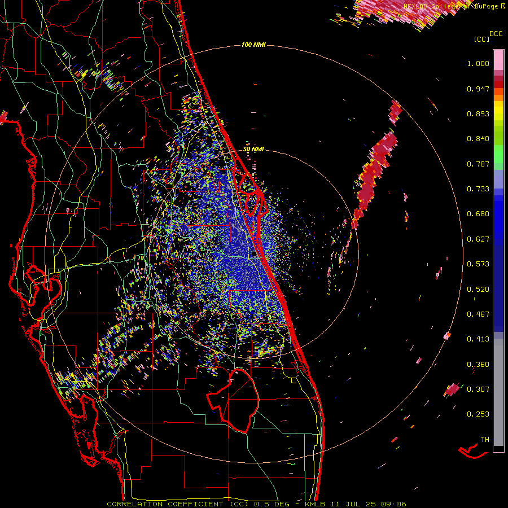Select the 0.947 scale value
Image resolution: width=508 pixels, height=508 pixels.
pos(478,89)
